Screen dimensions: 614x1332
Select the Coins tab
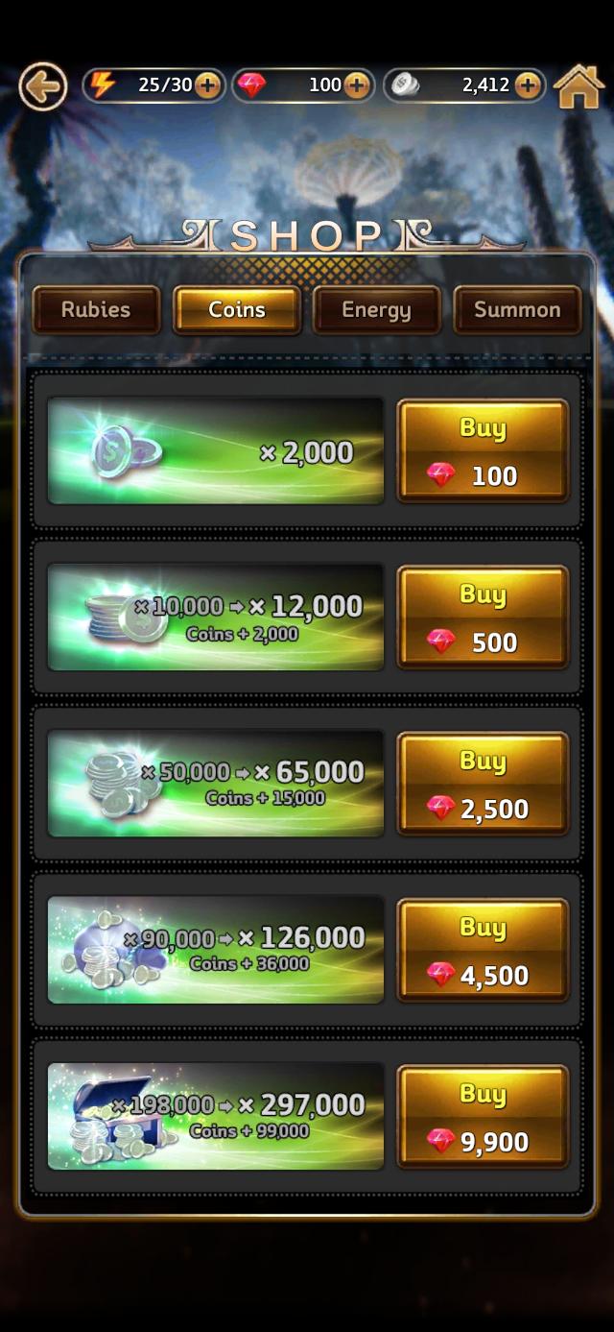tap(237, 309)
